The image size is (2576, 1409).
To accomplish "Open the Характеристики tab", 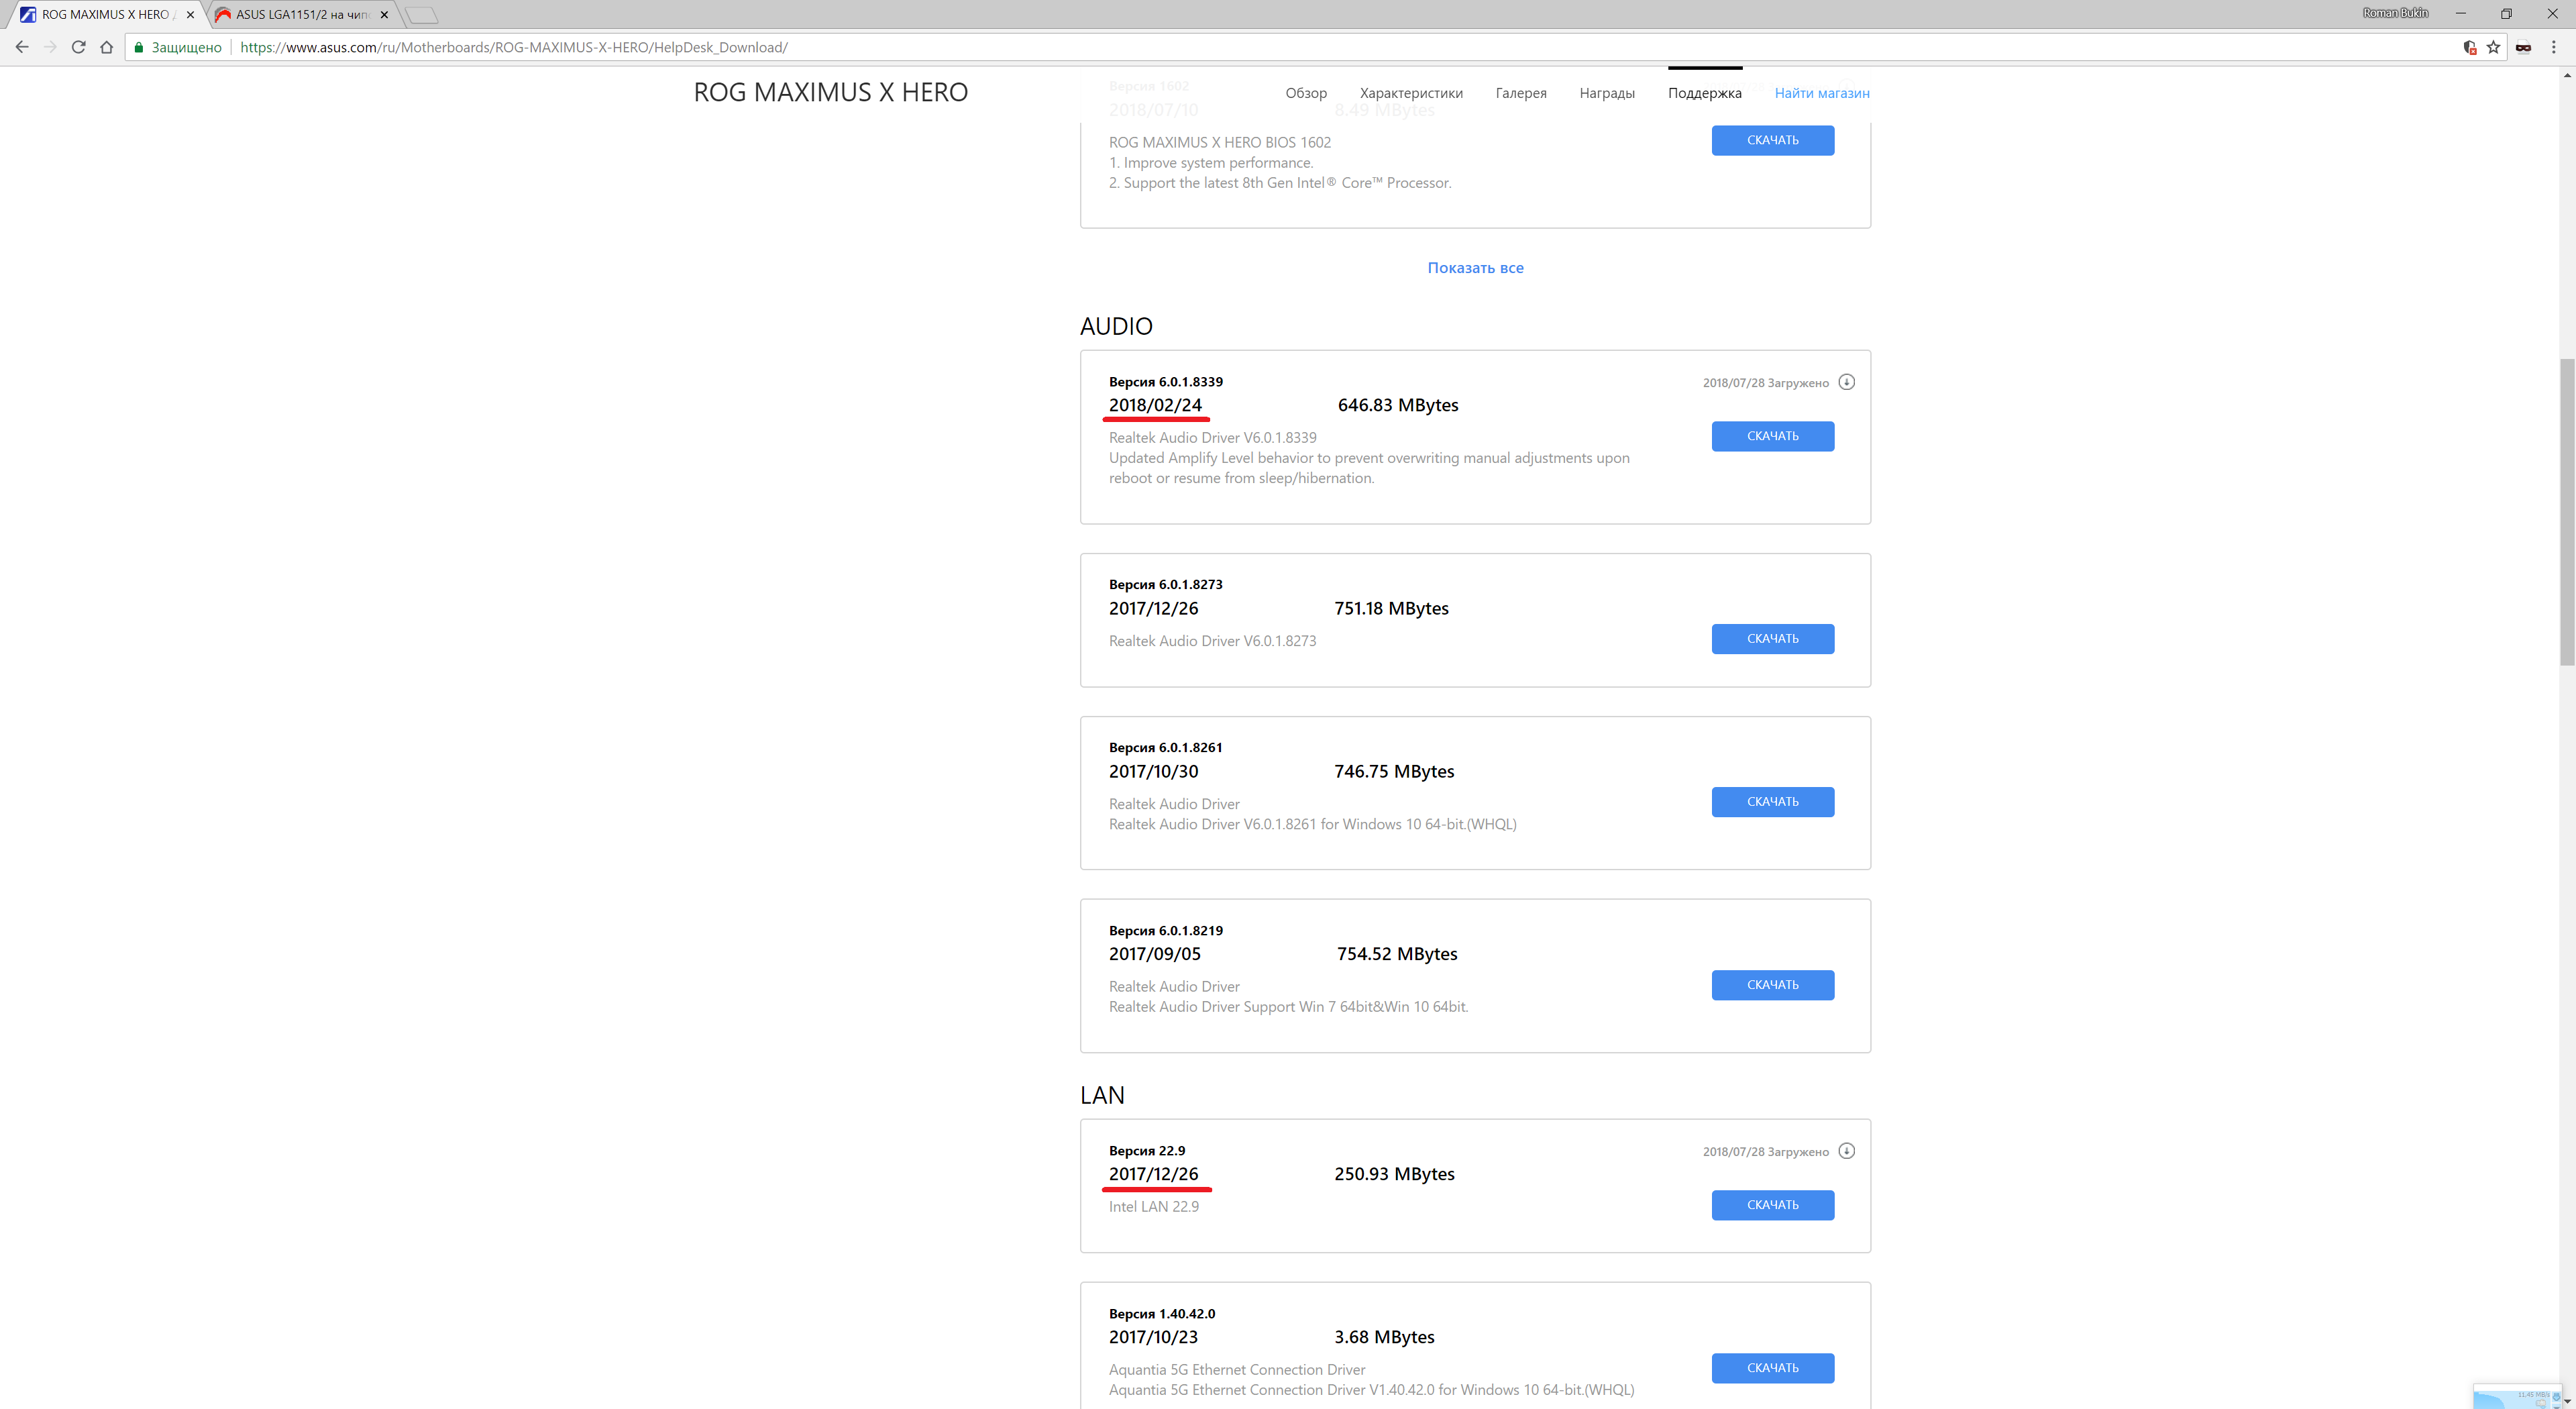I will point(1410,93).
